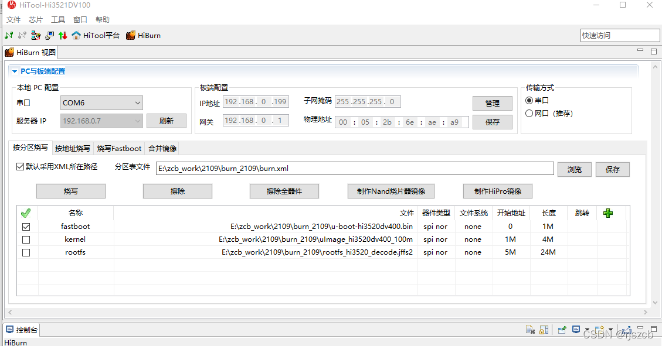The height and width of the screenshot is (346, 662).
Task: Click the gray disconnect icon in toolbar
Action: 22,35
